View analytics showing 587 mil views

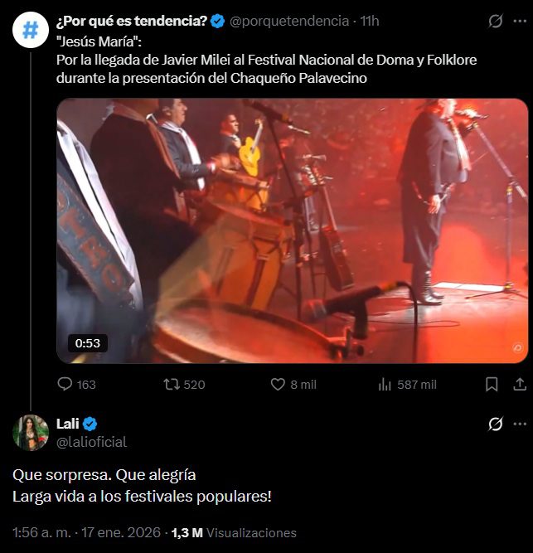point(385,384)
